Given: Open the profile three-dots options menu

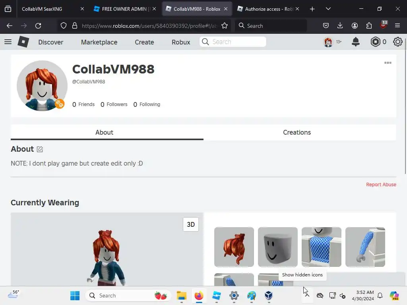Looking at the screenshot, I should point(388,63).
